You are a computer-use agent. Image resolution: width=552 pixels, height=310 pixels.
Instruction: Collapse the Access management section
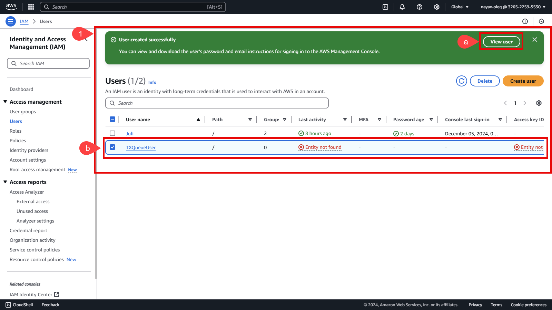(x=5, y=102)
